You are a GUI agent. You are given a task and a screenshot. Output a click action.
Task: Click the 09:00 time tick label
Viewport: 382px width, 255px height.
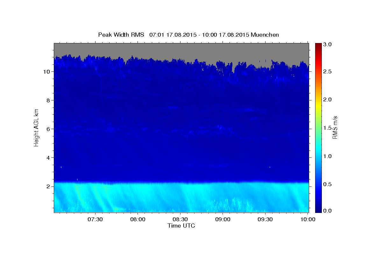point(223,219)
